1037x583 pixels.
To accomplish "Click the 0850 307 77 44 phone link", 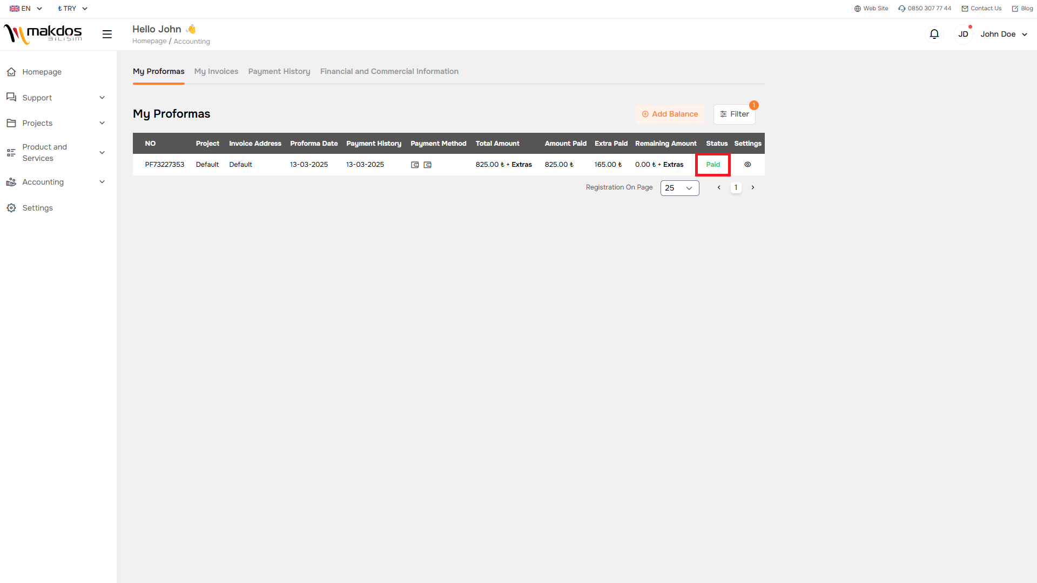I will [925, 9].
